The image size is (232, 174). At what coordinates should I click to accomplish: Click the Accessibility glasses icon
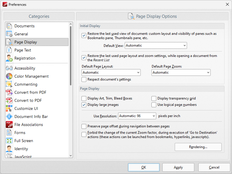point(9,68)
